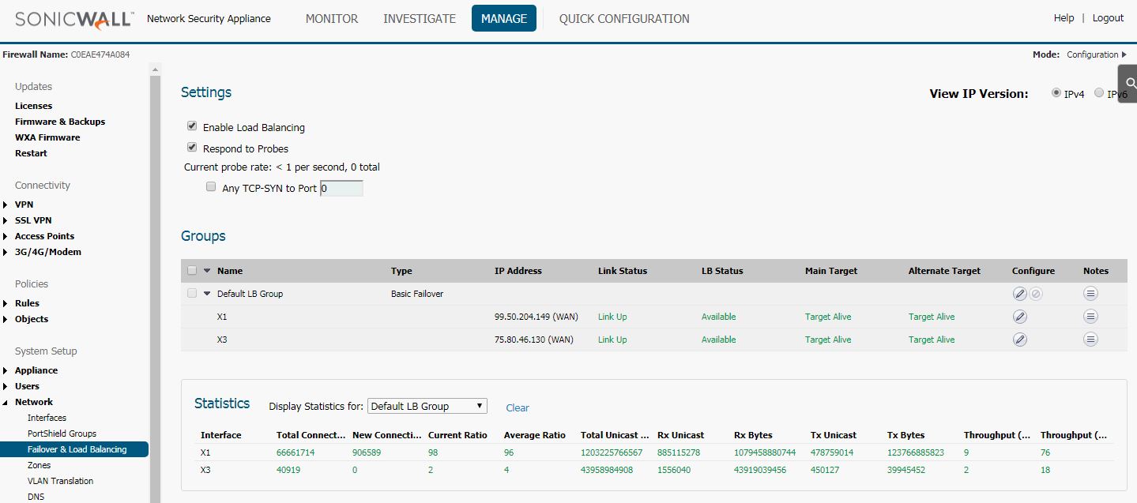This screenshot has width=1137, height=503.
Task: Select Failover & Load Balancing menu item
Action: pos(74,449)
